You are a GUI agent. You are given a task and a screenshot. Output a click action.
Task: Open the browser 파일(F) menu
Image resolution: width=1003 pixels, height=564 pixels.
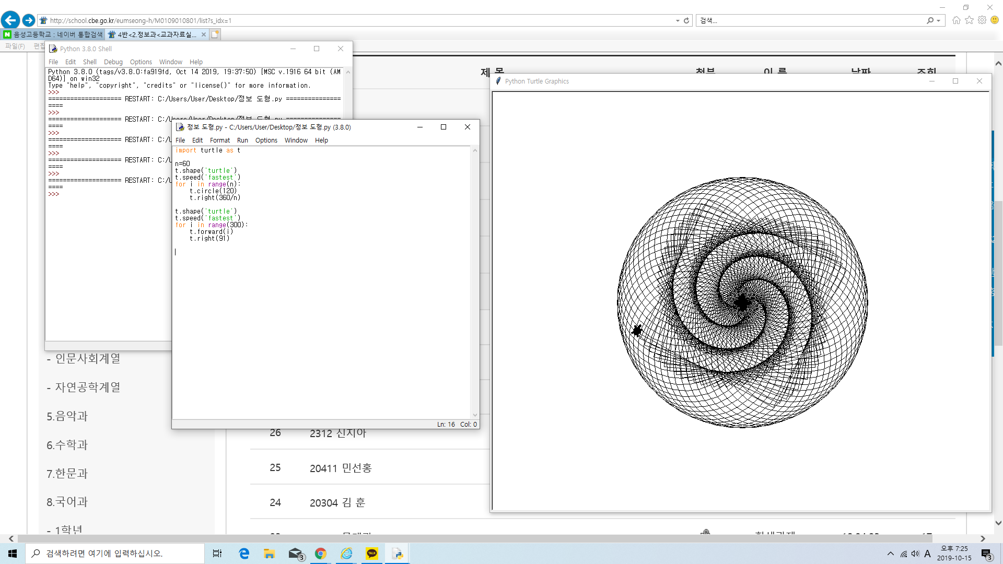(x=15, y=46)
